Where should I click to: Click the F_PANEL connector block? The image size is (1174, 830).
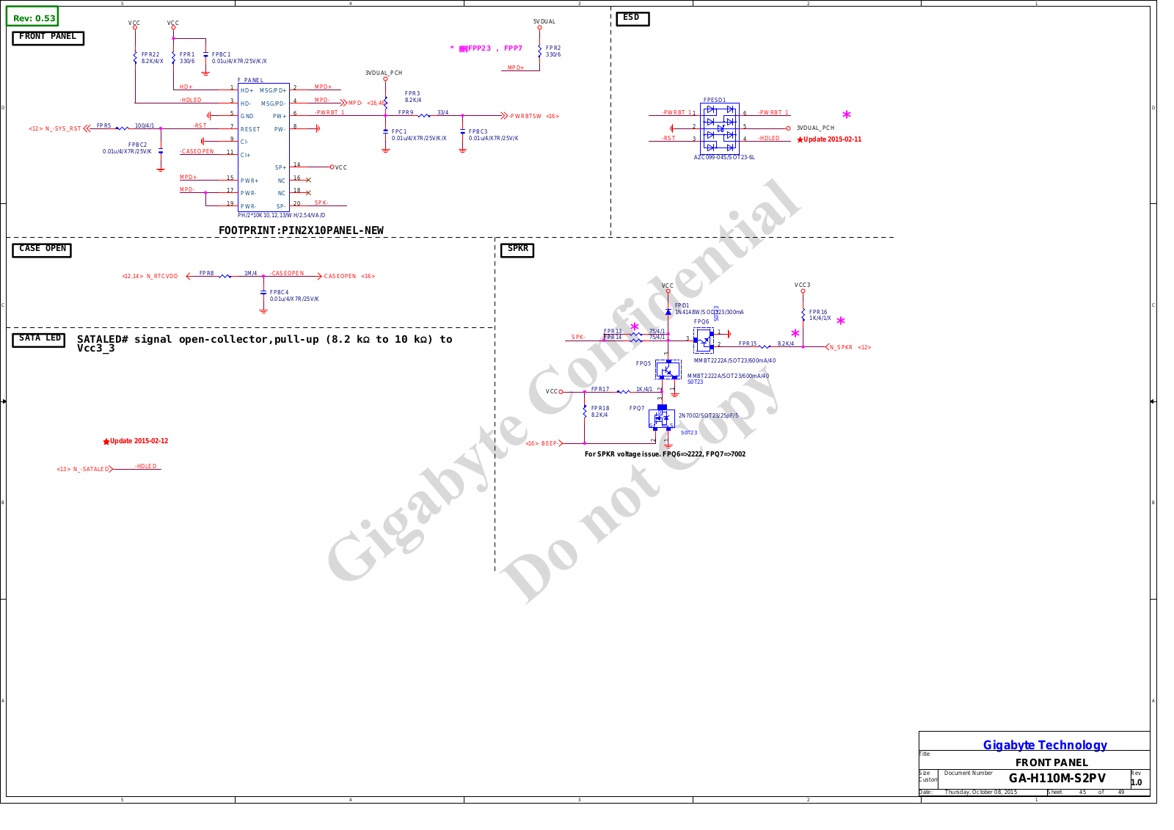coord(263,148)
